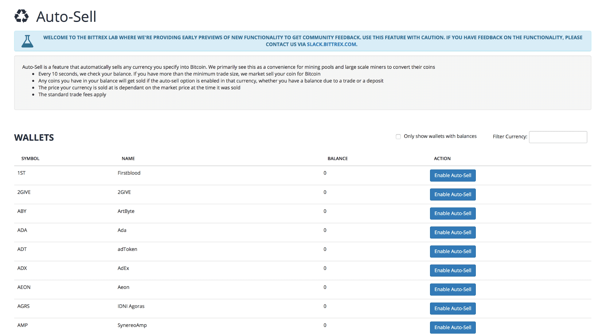614x335 pixels.
Task: Enable Auto-Sell for IDNI Agoras (AGRS)
Action: pyautogui.click(x=452, y=309)
